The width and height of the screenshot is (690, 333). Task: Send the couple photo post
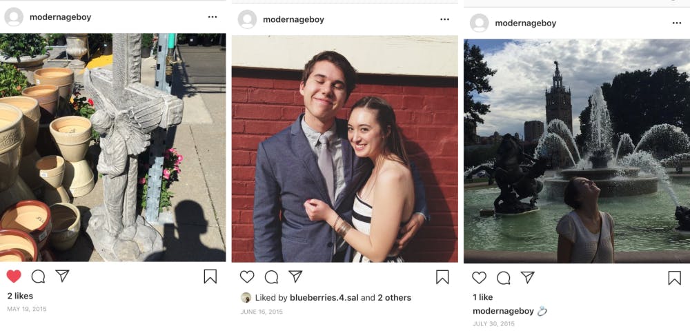pyautogui.click(x=295, y=276)
